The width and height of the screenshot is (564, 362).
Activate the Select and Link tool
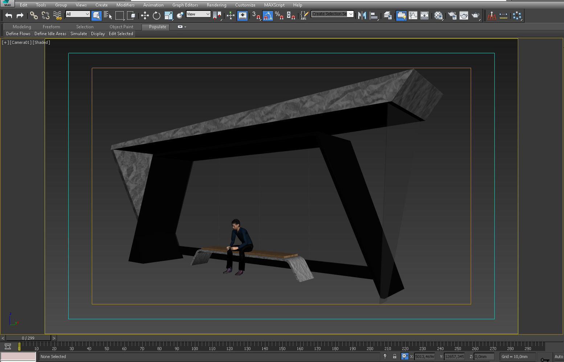[x=34, y=15]
